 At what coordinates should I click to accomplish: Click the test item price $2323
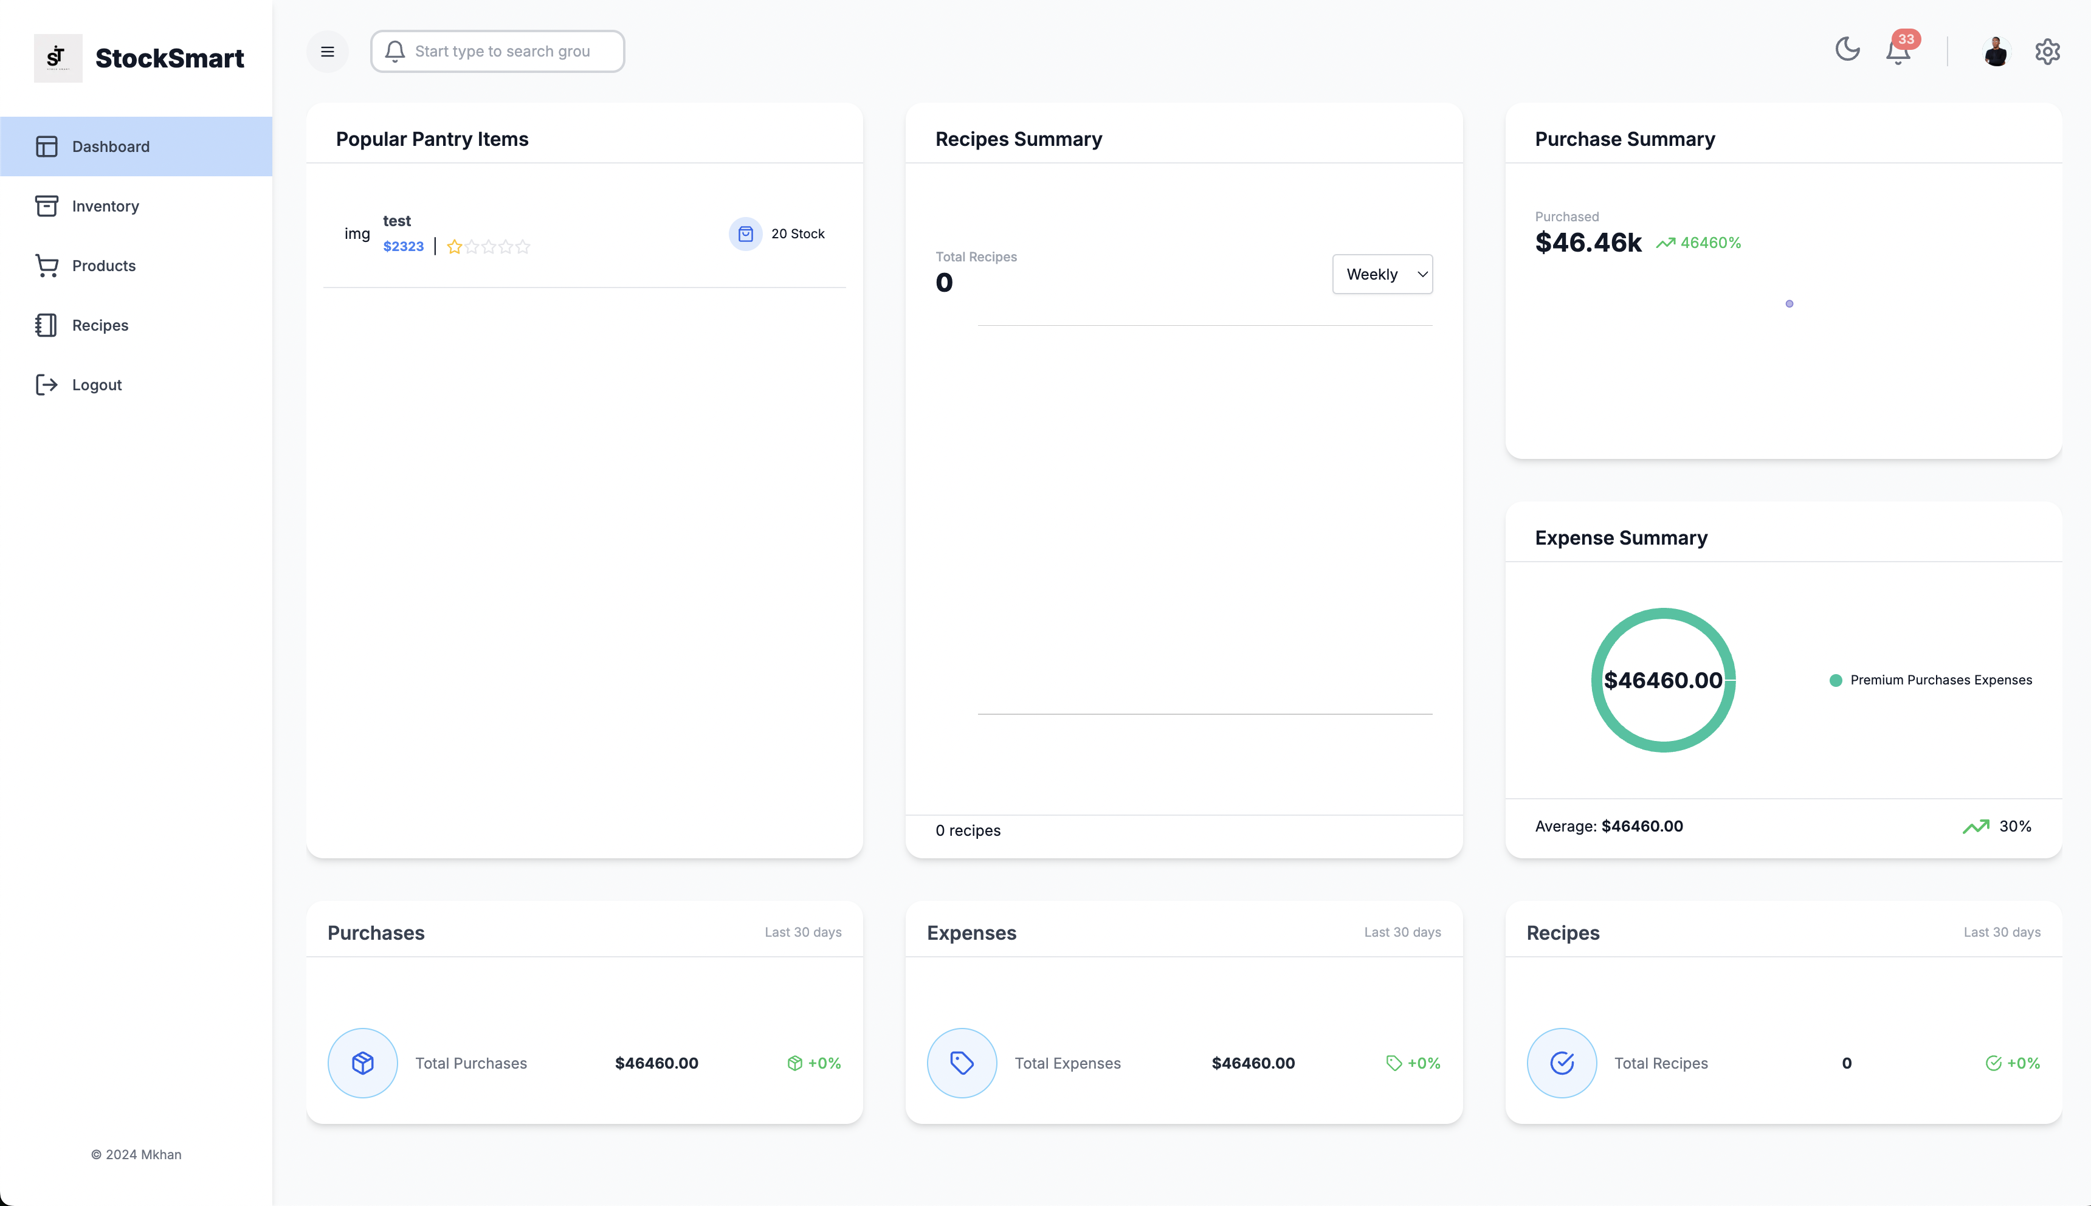403,247
